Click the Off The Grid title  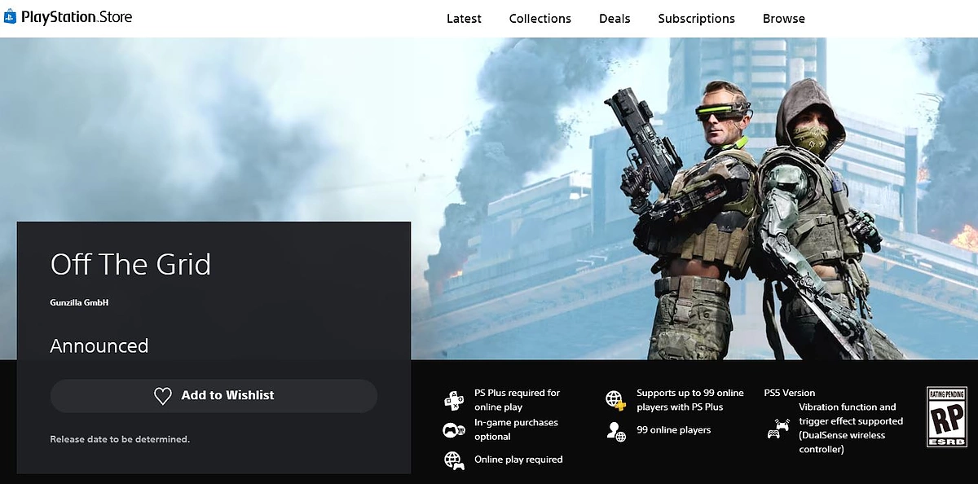(x=130, y=264)
